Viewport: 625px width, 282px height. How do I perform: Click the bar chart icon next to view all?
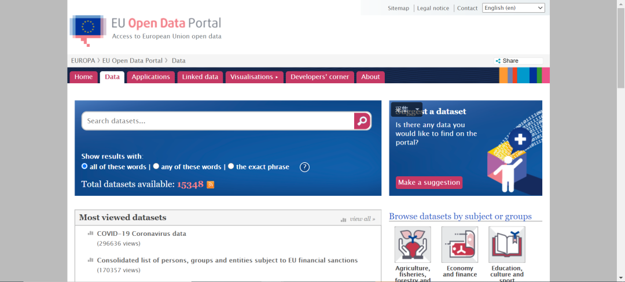pyautogui.click(x=344, y=220)
